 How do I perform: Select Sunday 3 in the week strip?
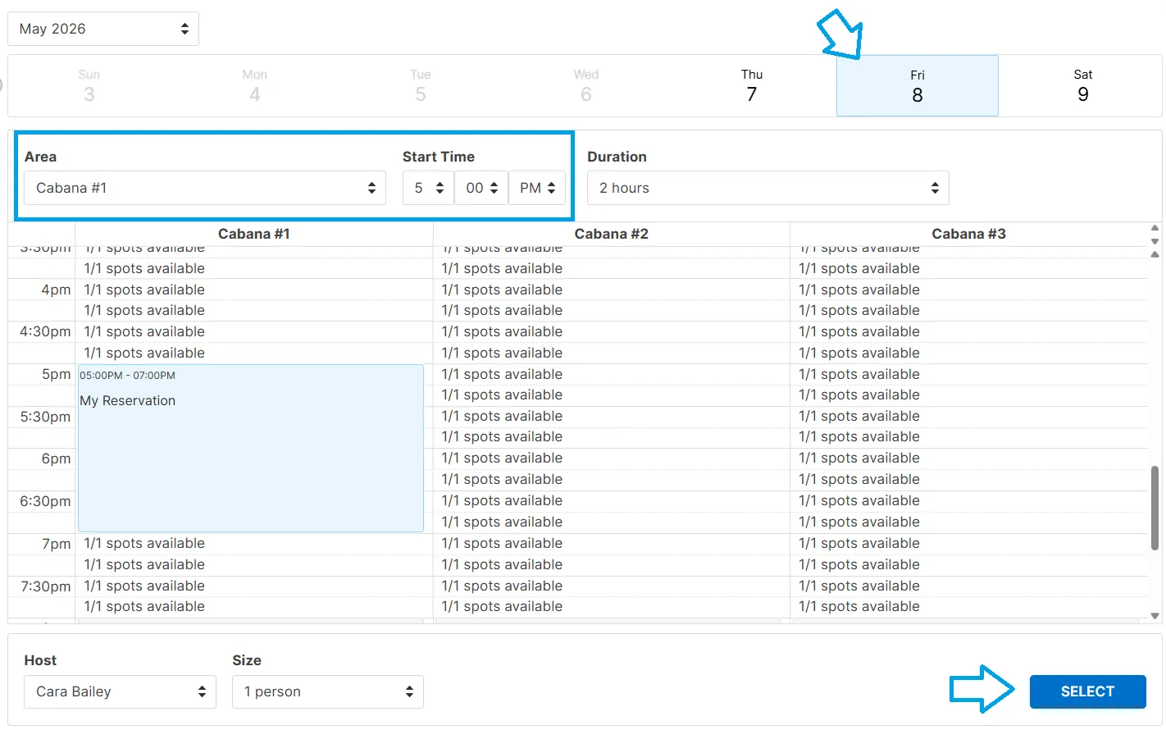point(89,86)
